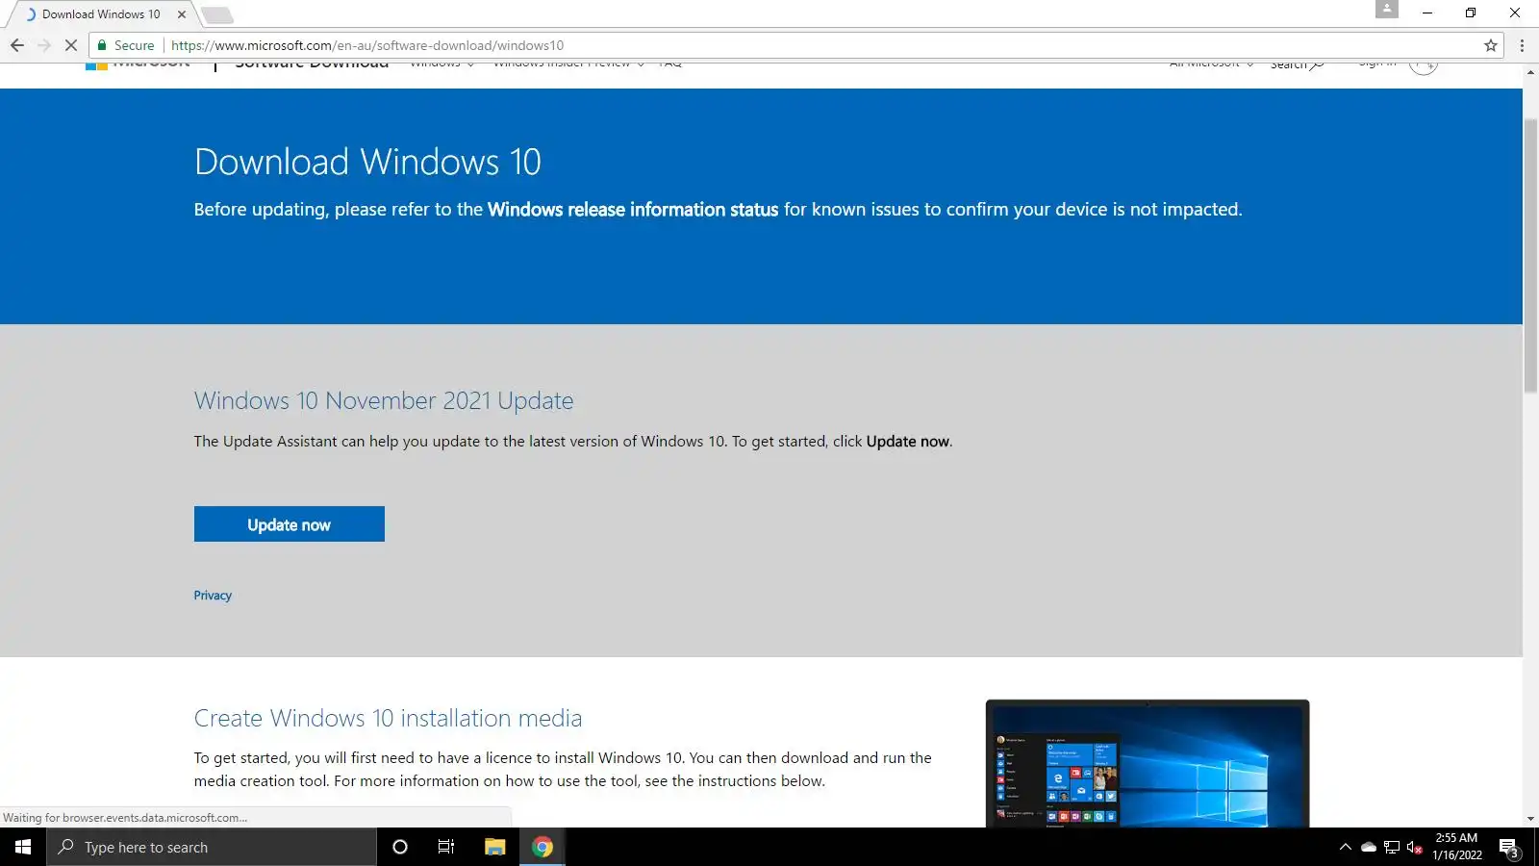Go back to the previous page
Screen dimensions: 1539x866
click(17, 45)
